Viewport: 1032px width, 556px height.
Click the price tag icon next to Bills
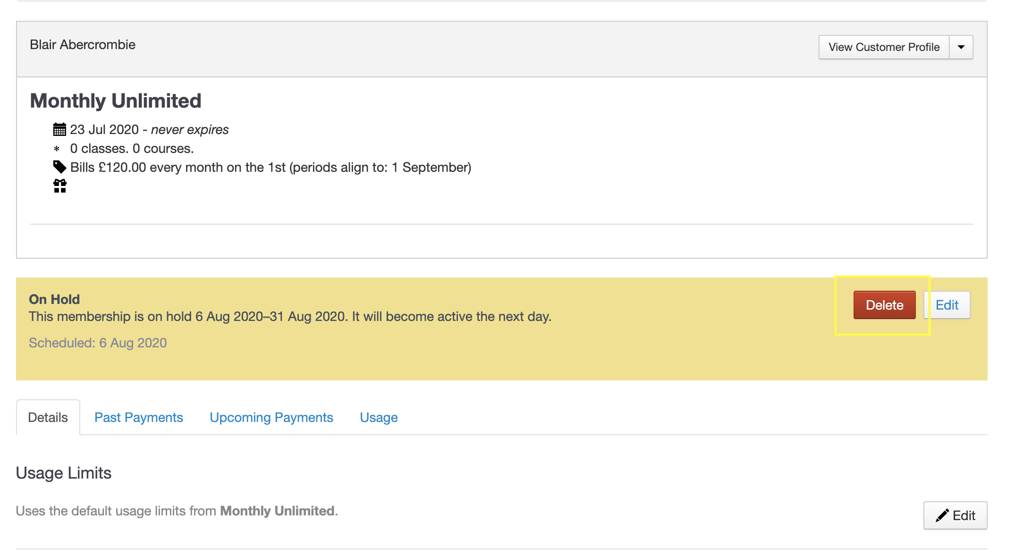tap(59, 167)
